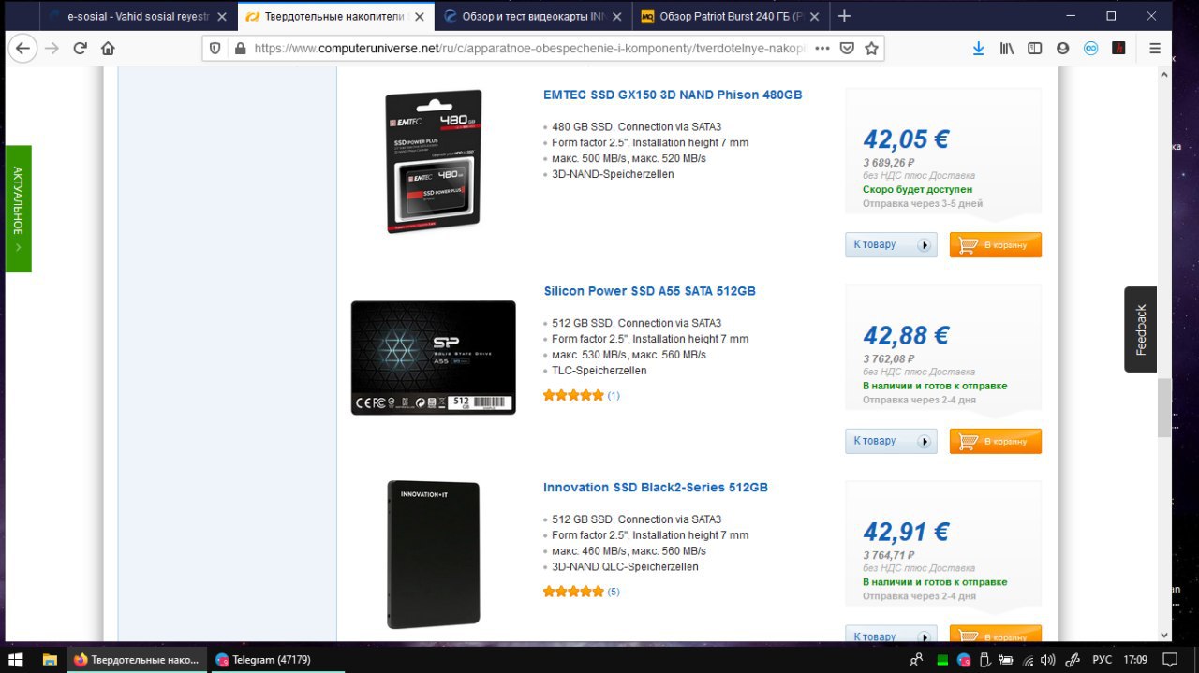Save the page to Pocket
Image resolution: width=1199 pixels, height=673 pixels.
click(847, 49)
